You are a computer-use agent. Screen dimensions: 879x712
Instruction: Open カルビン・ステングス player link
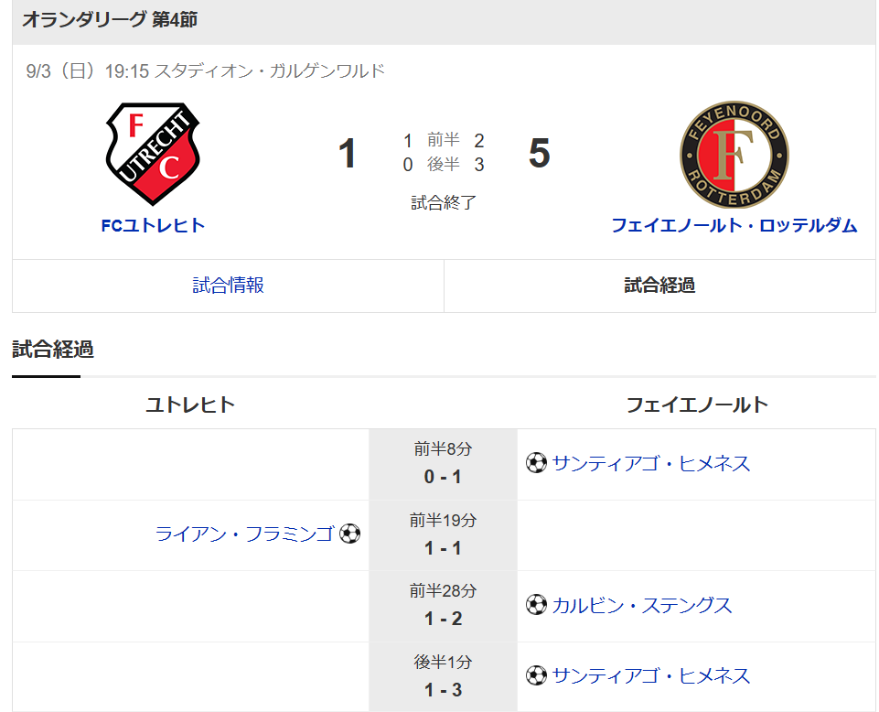coord(642,605)
